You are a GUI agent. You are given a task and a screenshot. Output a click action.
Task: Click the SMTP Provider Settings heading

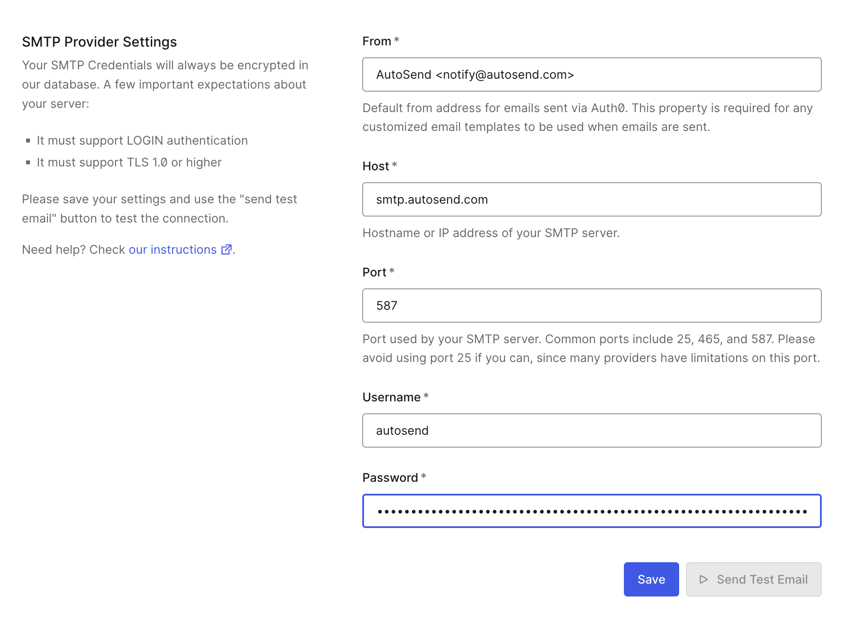[x=99, y=42]
